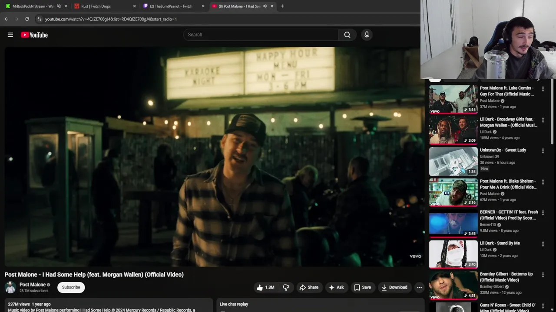Open options for GETTIN' IT video

point(543,213)
